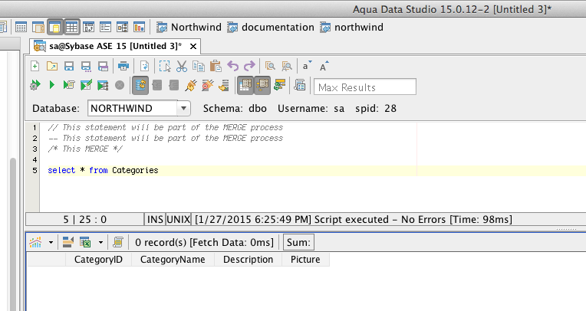Image resolution: width=586 pixels, height=311 pixels.
Task: Click the New script icon
Action: (x=35, y=66)
